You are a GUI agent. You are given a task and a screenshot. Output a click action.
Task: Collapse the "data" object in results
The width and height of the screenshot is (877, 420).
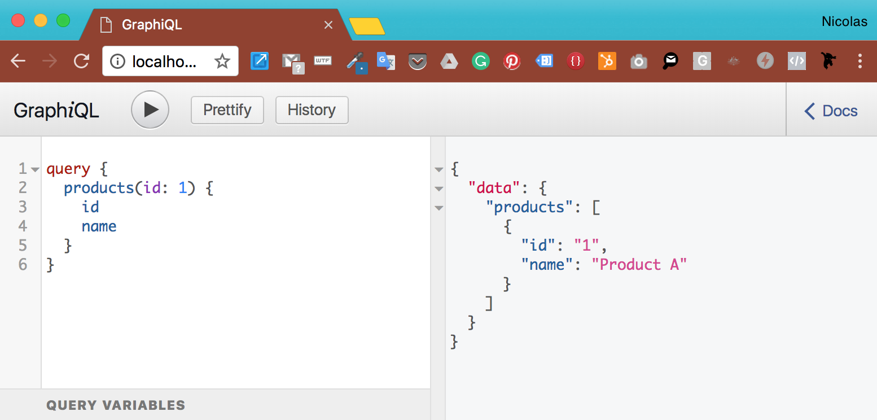coord(438,189)
